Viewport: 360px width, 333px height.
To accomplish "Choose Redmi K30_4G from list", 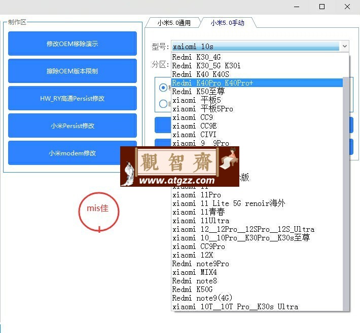I will (257, 57).
